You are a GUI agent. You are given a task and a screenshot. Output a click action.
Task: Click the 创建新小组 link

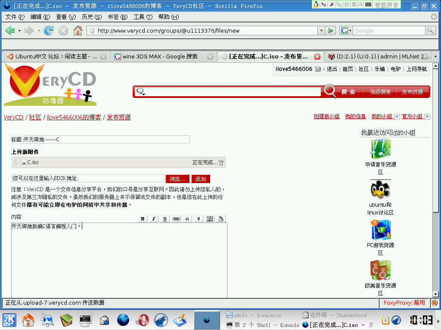pyautogui.click(x=326, y=116)
